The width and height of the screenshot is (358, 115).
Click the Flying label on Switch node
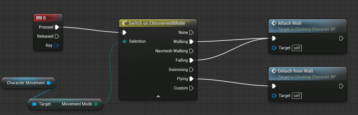click(x=182, y=79)
